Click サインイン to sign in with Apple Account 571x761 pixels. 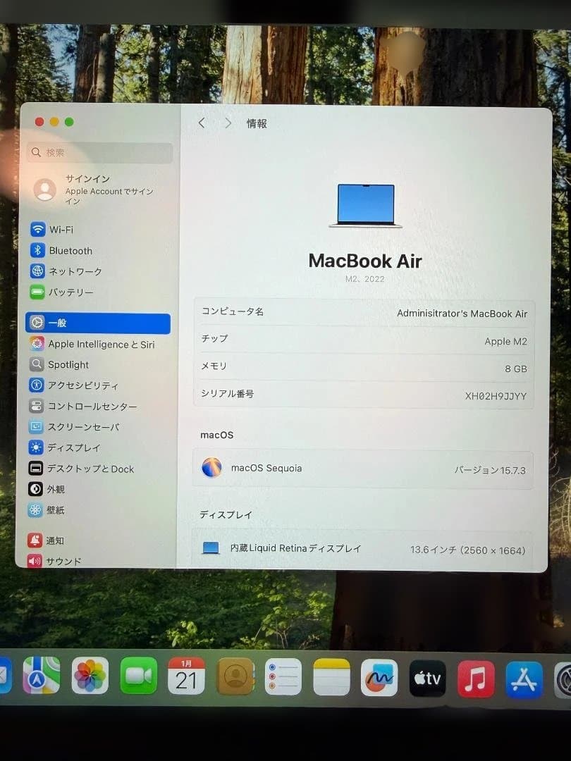[87, 179]
